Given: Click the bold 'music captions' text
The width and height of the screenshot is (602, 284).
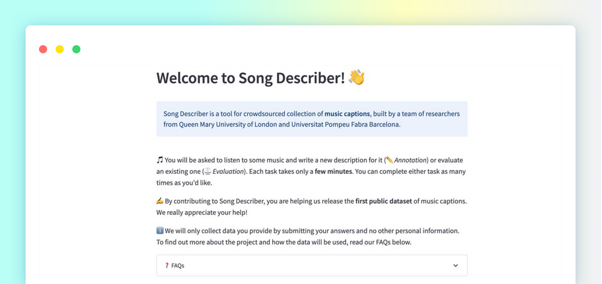Looking at the screenshot, I should [x=348, y=114].
